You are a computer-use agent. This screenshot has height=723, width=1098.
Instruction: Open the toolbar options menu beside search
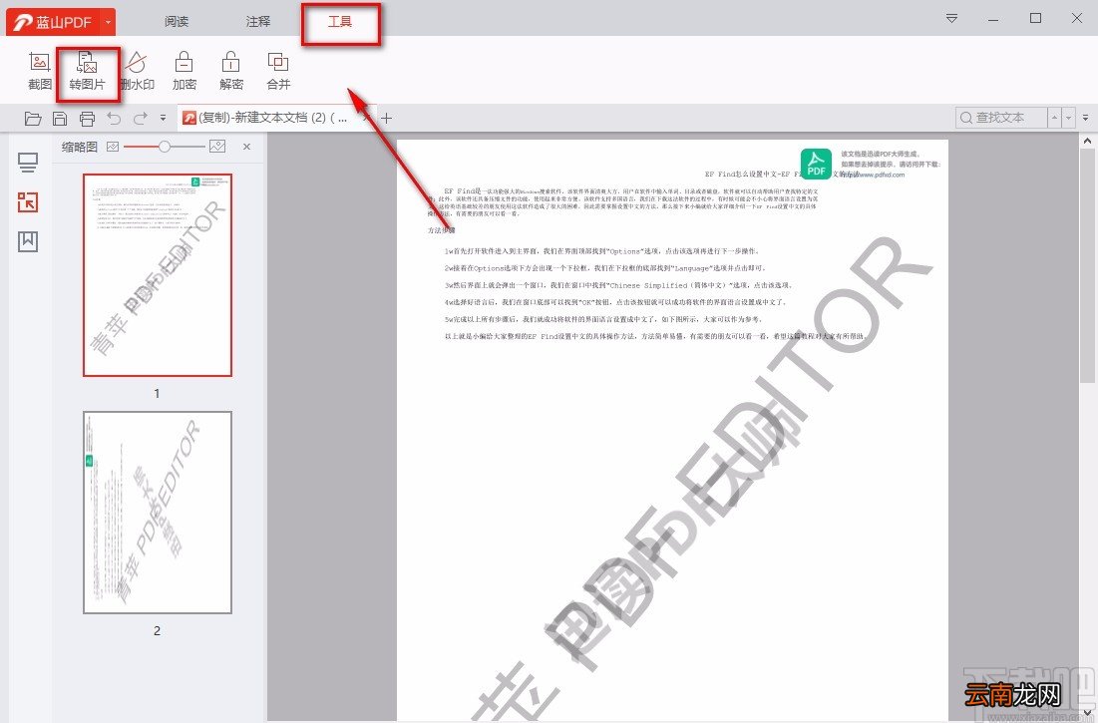click(1085, 118)
